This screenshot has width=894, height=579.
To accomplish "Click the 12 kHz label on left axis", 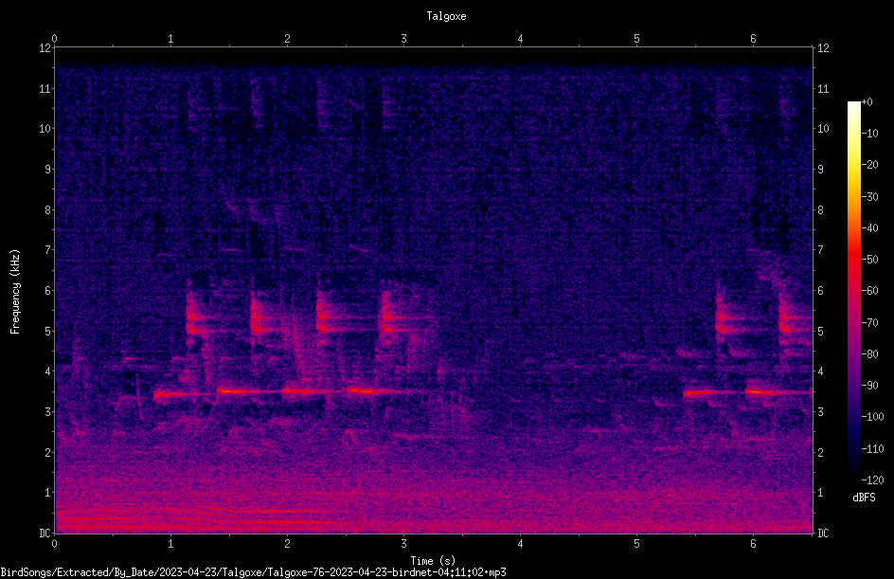I will (45, 48).
